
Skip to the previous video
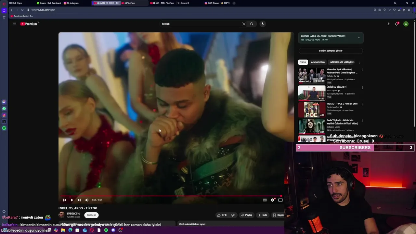(65, 200)
